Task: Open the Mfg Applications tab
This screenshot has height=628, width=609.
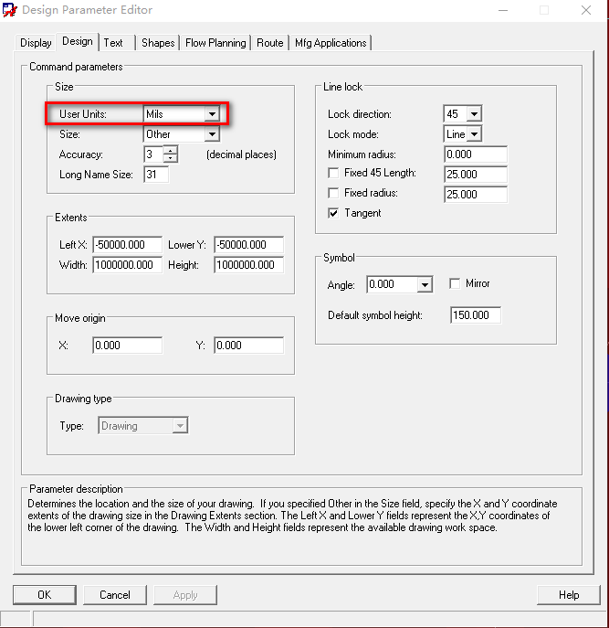Action: pyautogui.click(x=331, y=43)
